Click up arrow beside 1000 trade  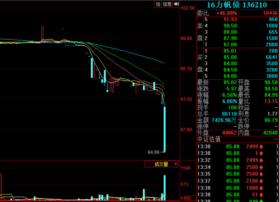pos(261,188)
